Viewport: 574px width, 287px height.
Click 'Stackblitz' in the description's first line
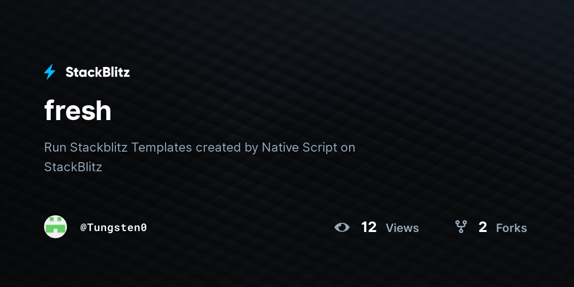coord(99,147)
